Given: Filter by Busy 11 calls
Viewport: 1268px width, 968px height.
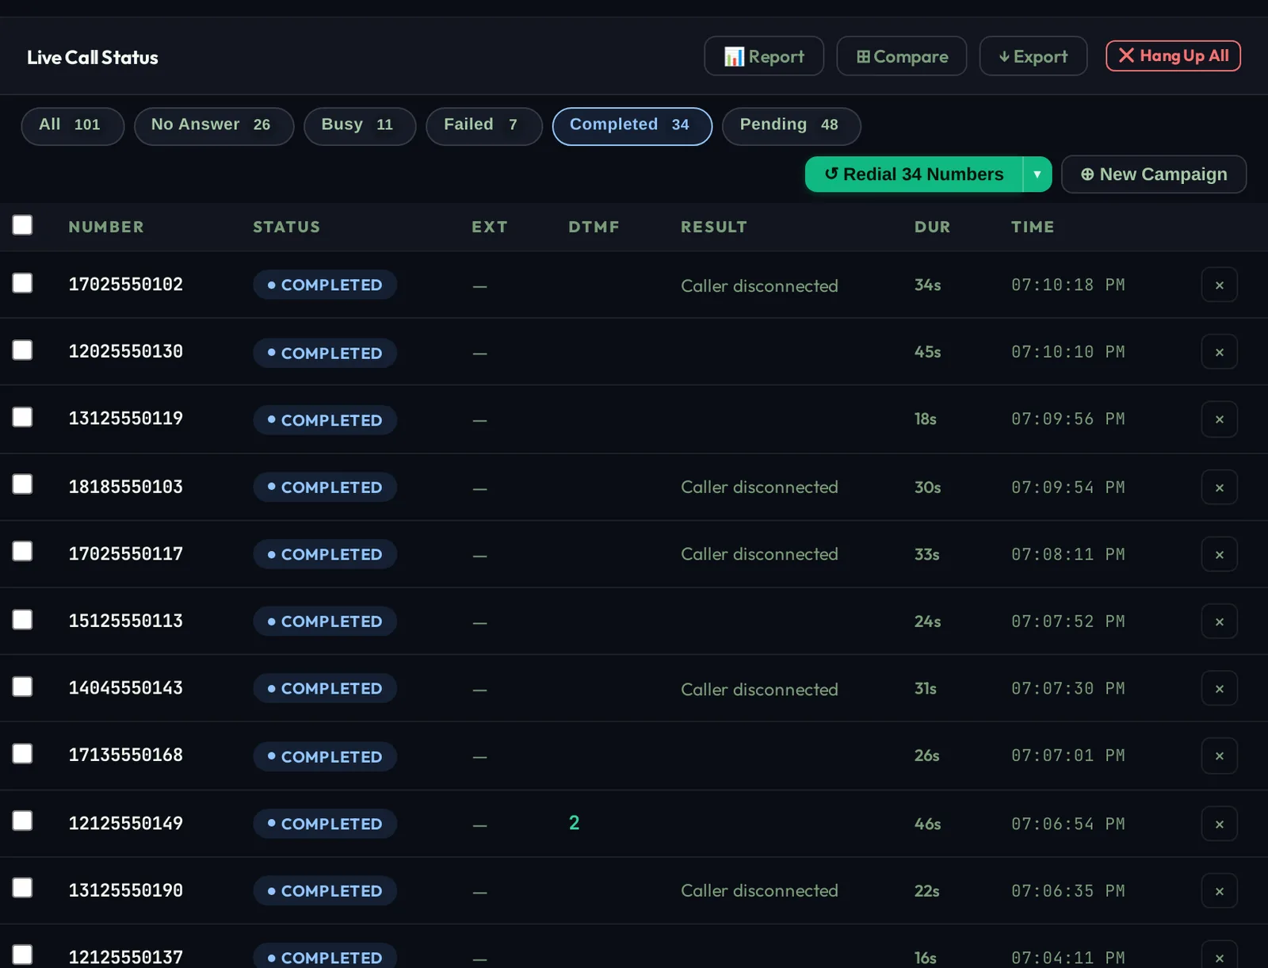Looking at the screenshot, I should [x=360, y=126].
